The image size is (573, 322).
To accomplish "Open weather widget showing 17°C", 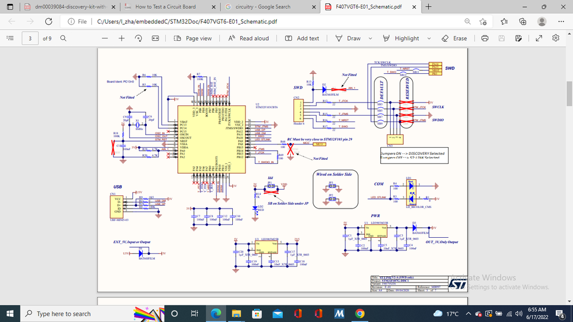I will [x=446, y=313].
